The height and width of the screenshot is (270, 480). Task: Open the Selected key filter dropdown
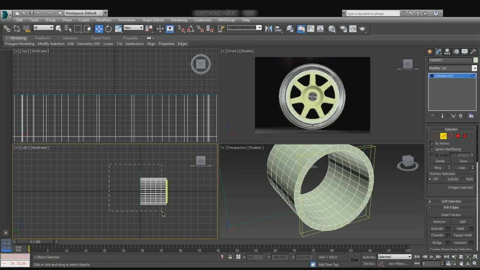(x=394, y=257)
